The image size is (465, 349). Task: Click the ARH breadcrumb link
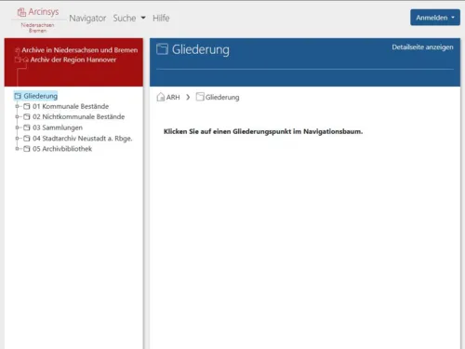(173, 97)
